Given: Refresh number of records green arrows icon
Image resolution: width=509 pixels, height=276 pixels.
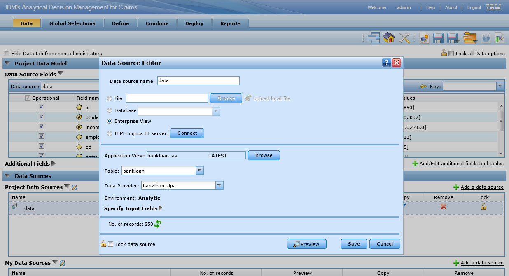Looking at the screenshot, I should coord(158,224).
